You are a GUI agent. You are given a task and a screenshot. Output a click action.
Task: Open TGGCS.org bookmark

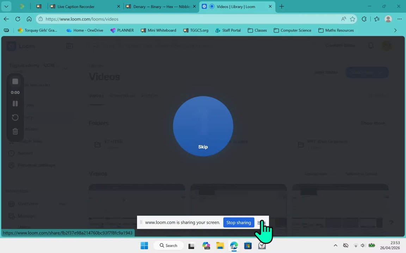tap(196, 30)
